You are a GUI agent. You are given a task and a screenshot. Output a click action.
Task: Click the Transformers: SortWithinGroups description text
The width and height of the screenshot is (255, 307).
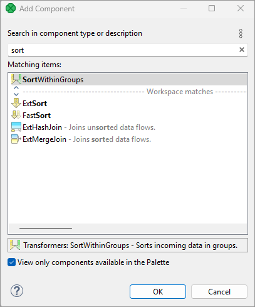click(x=130, y=245)
